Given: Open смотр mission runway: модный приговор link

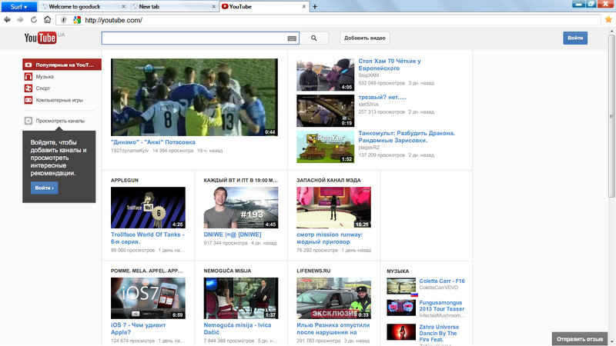Looking at the screenshot, I should point(330,238).
